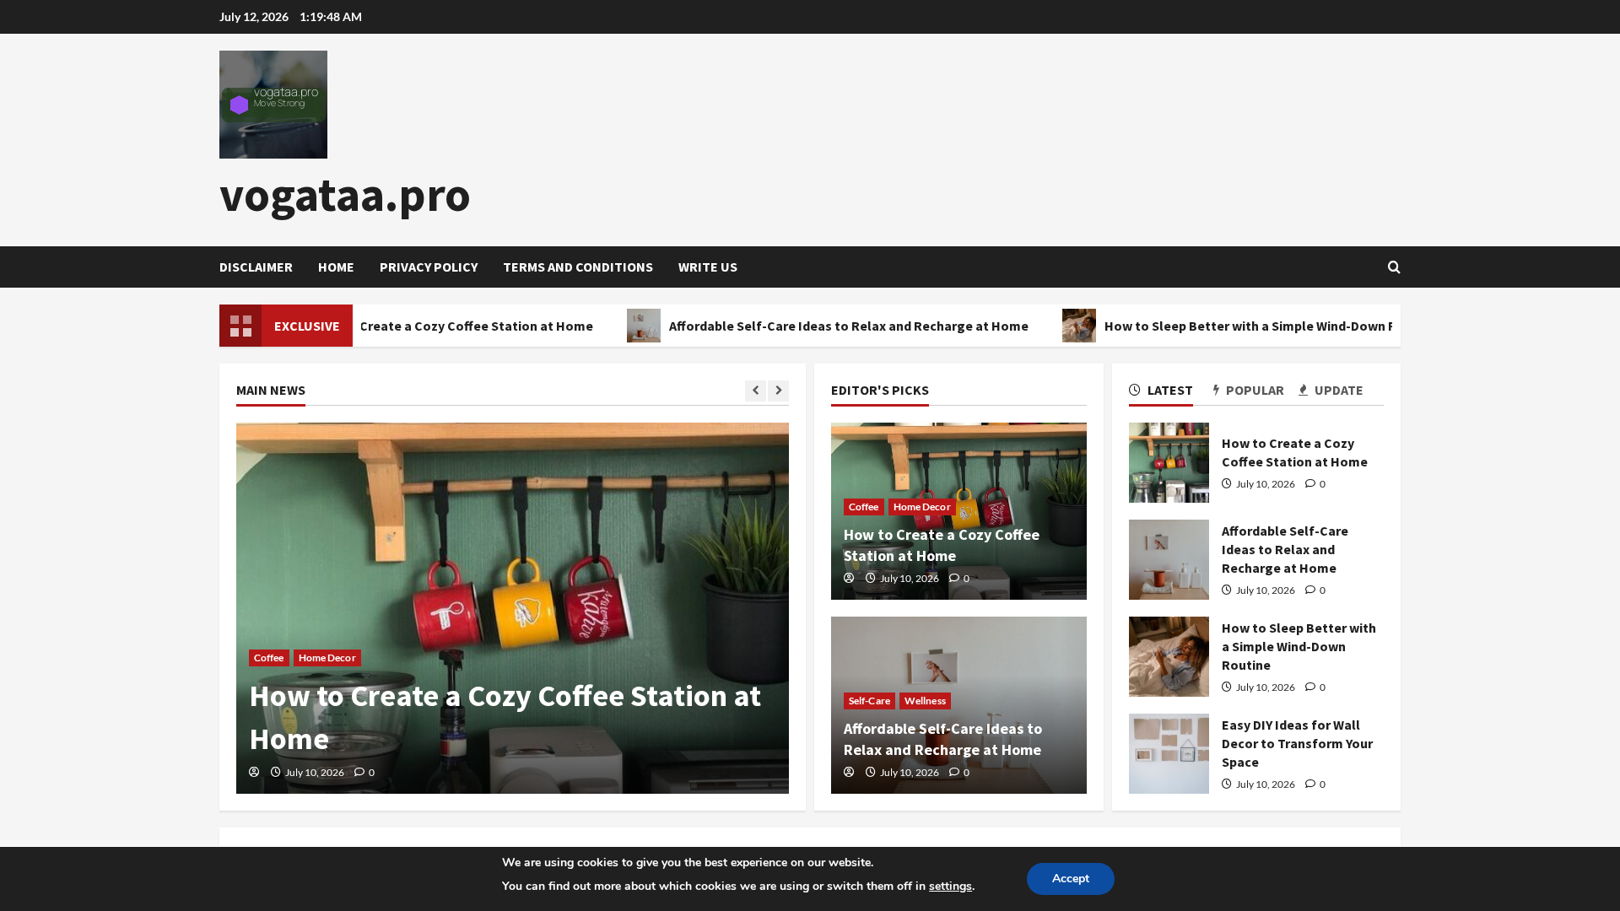Open the Disclaimer menu item
The height and width of the screenshot is (911, 1620).
pyautogui.click(x=256, y=267)
